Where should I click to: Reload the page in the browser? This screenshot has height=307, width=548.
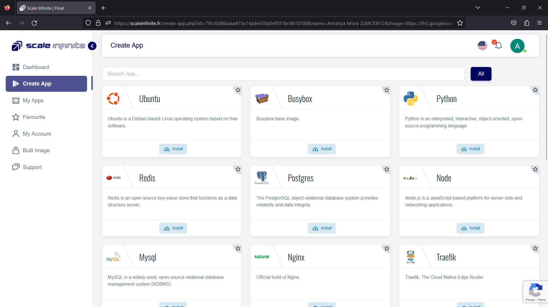(34, 23)
